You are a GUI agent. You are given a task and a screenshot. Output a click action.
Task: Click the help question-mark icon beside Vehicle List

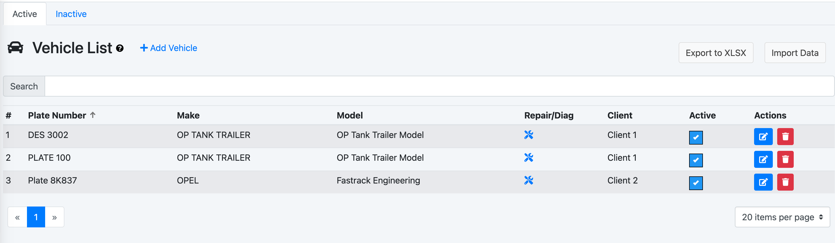pos(120,49)
